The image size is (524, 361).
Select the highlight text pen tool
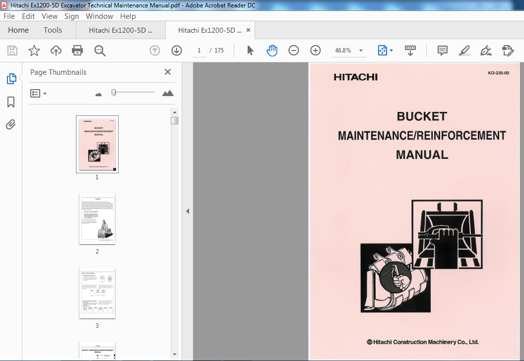pyautogui.click(x=464, y=51)
